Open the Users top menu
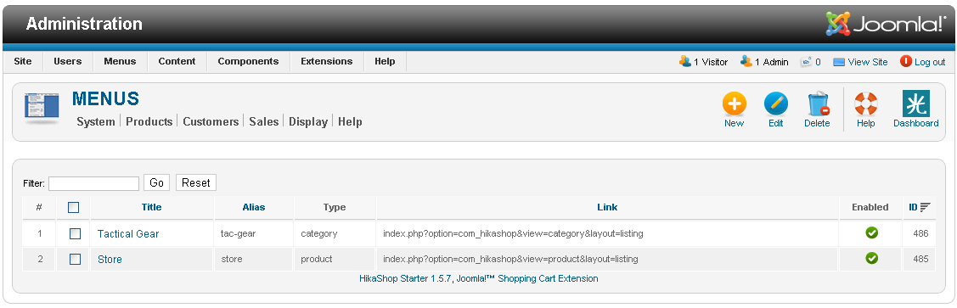 pos(68,61)
